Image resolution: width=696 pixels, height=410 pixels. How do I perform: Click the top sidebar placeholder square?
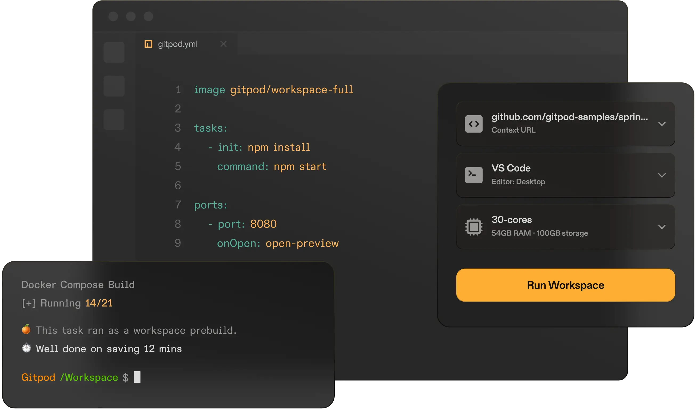(114, 53)
